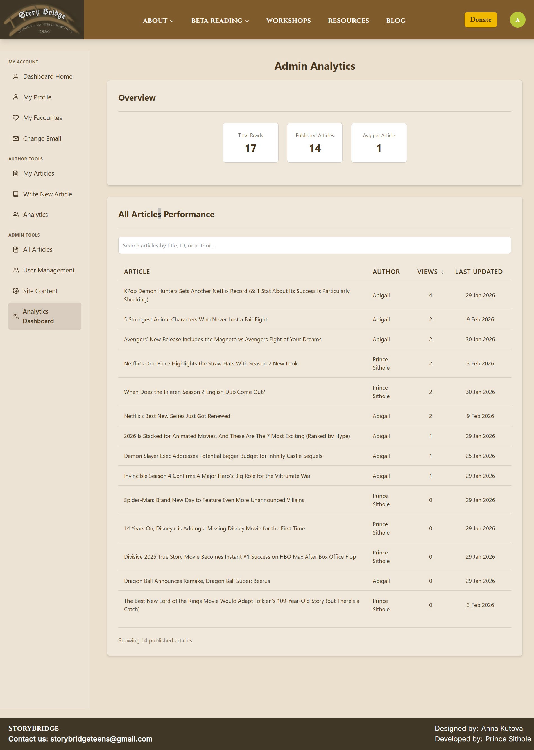Click the Change Email envelope icon
The height and width of the screenshot is (750, 534).
(15, 138)
